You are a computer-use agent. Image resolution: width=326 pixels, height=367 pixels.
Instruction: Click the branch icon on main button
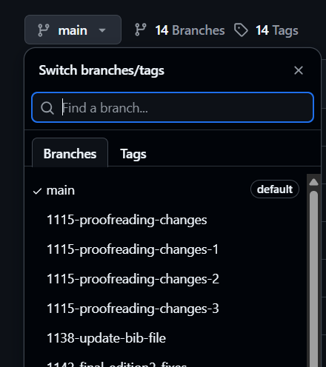[x=44, y=30]
